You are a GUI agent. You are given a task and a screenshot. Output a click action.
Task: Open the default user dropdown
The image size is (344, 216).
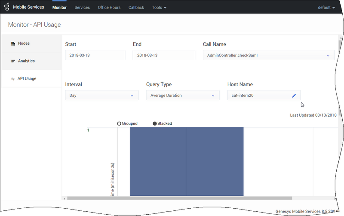click(x=326, y=8)
